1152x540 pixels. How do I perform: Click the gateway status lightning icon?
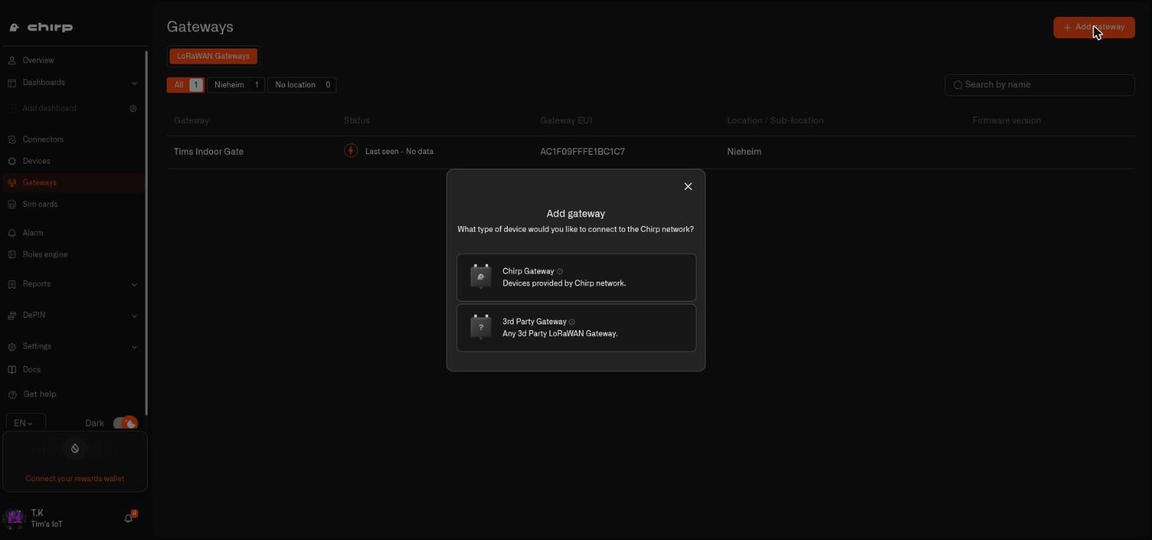(x=351, y=151)
